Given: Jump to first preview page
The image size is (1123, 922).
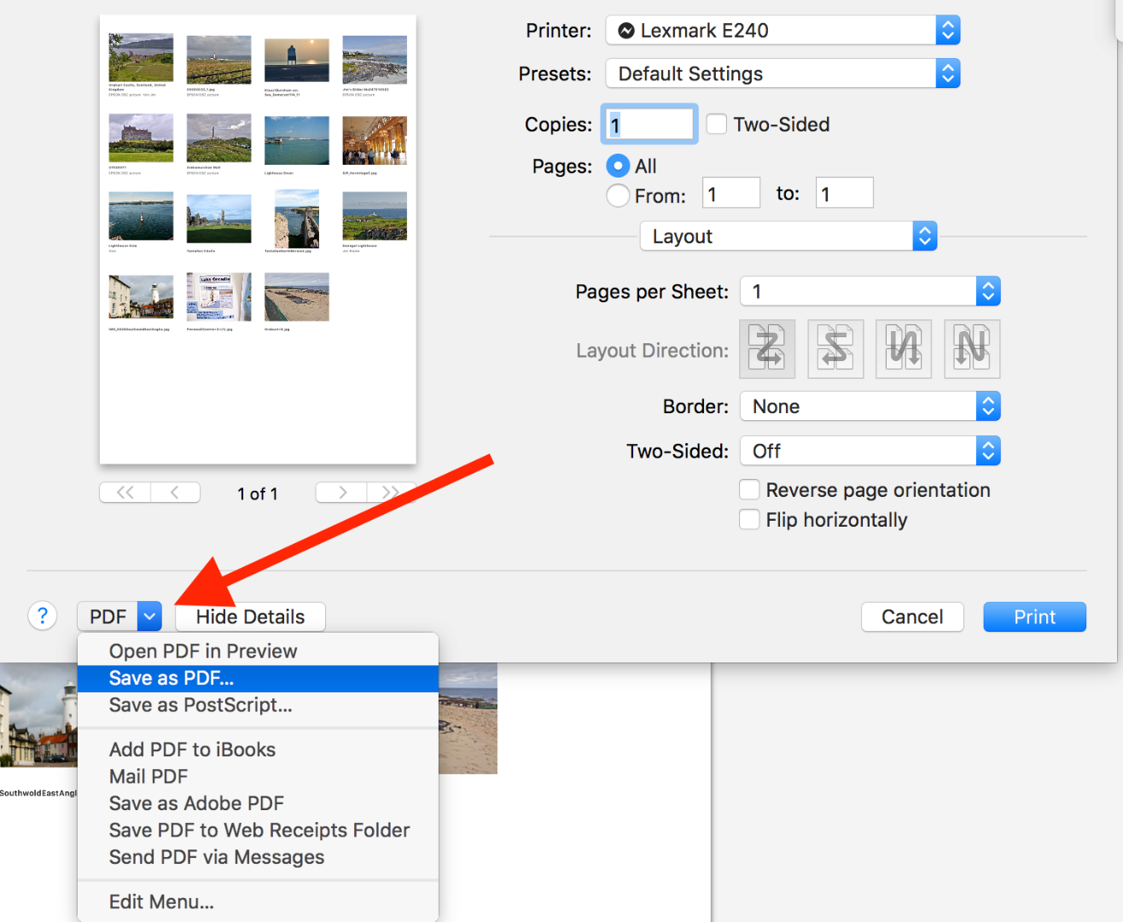Looking at the screenshot, I should point(125,493).
